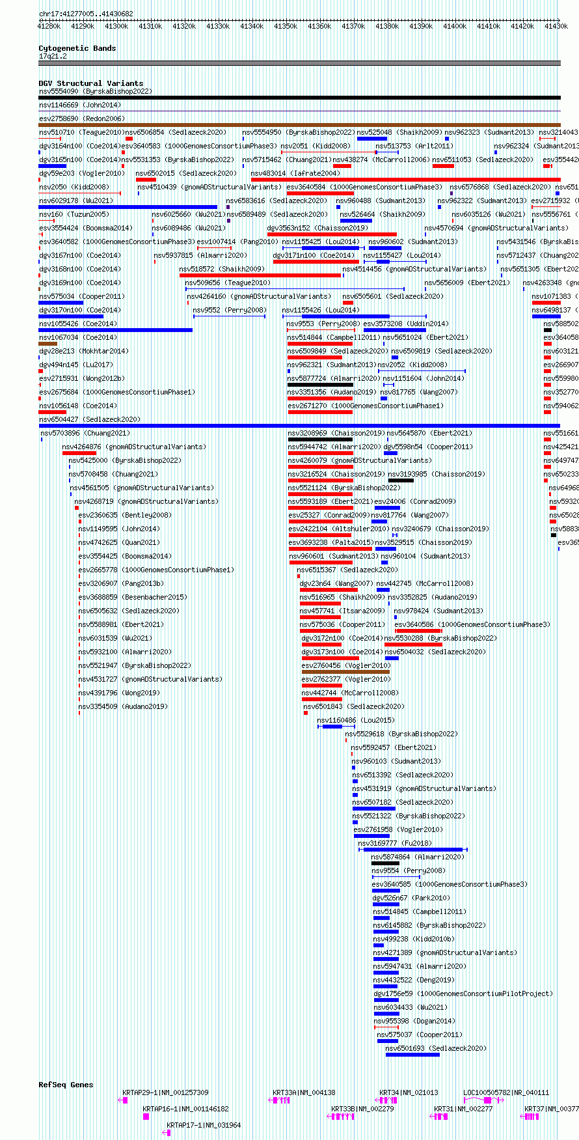The width and height of the screenshot is (579, 1140).
Task: Select variant nsv5554090 (ByrskaBishop2022)
Action: (x=300, y=98)
